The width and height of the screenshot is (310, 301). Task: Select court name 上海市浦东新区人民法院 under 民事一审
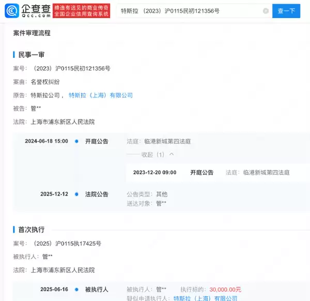tap(63, 122)
